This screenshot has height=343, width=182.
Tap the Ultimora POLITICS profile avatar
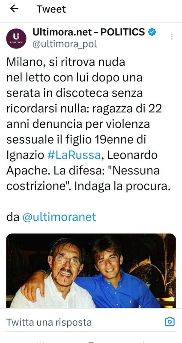(x=16, y=38)
